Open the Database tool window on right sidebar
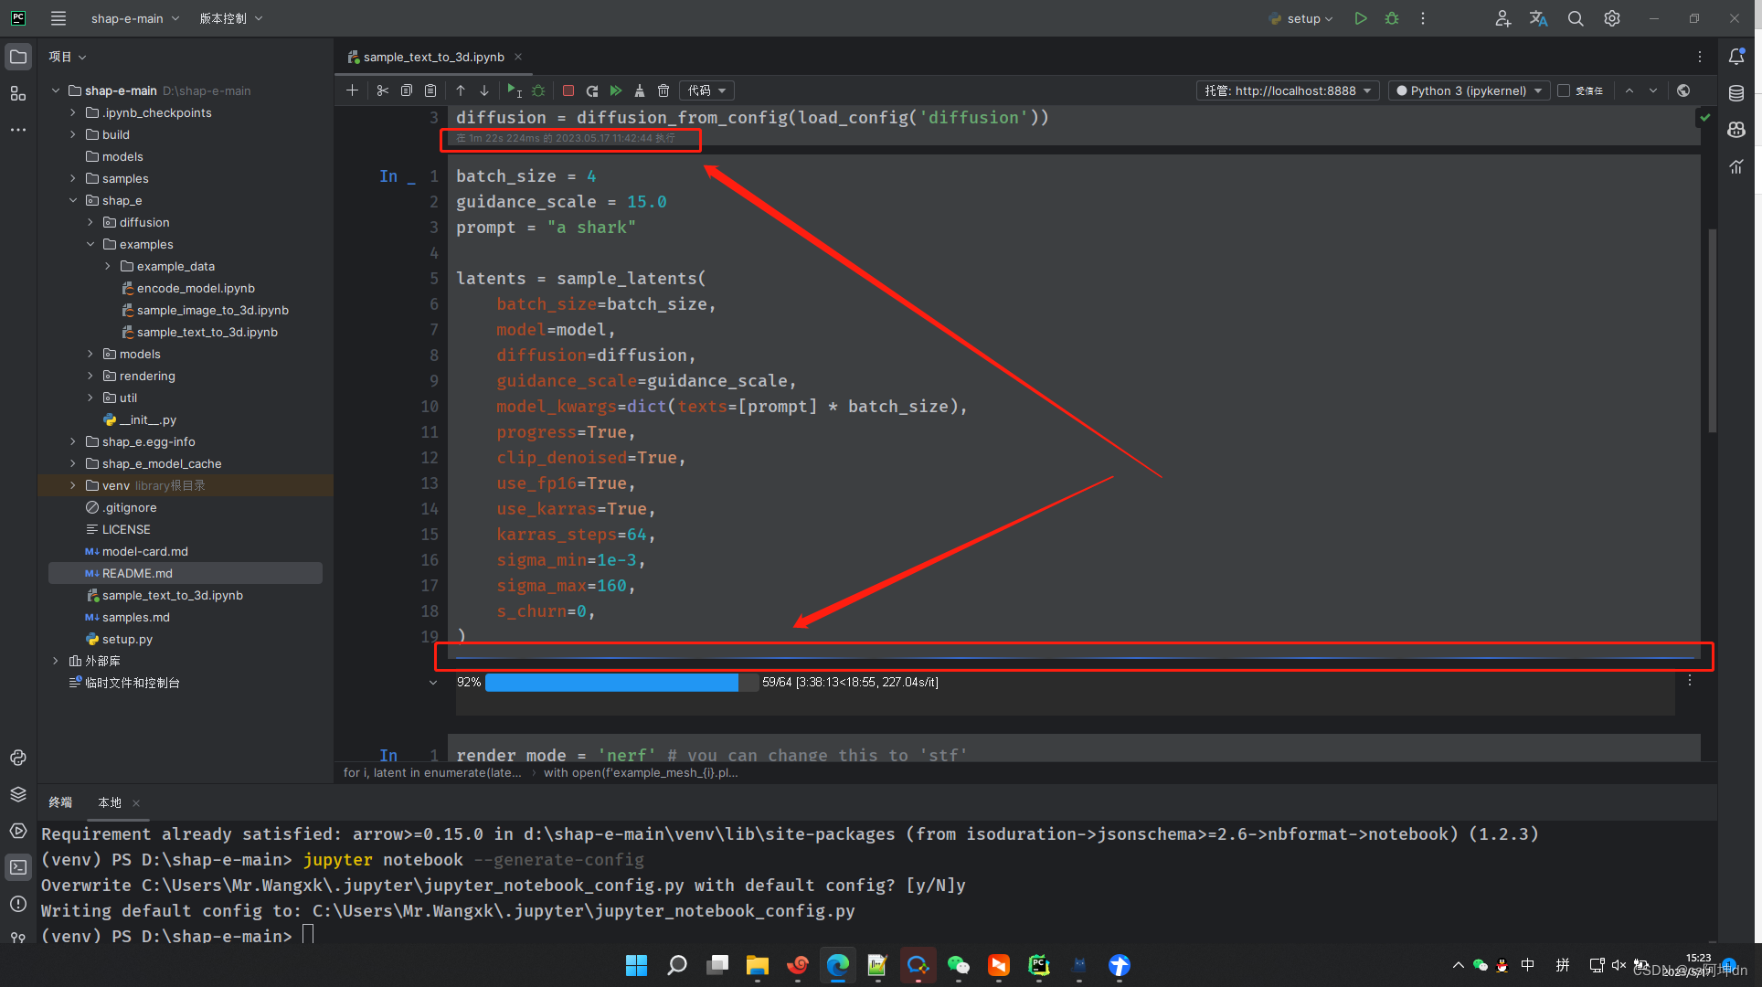The height and width of the screenshot is (987, 1762). click(1736, 93)
